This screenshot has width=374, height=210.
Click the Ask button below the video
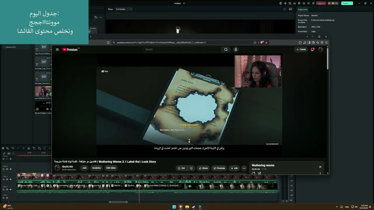pos(234,168)
